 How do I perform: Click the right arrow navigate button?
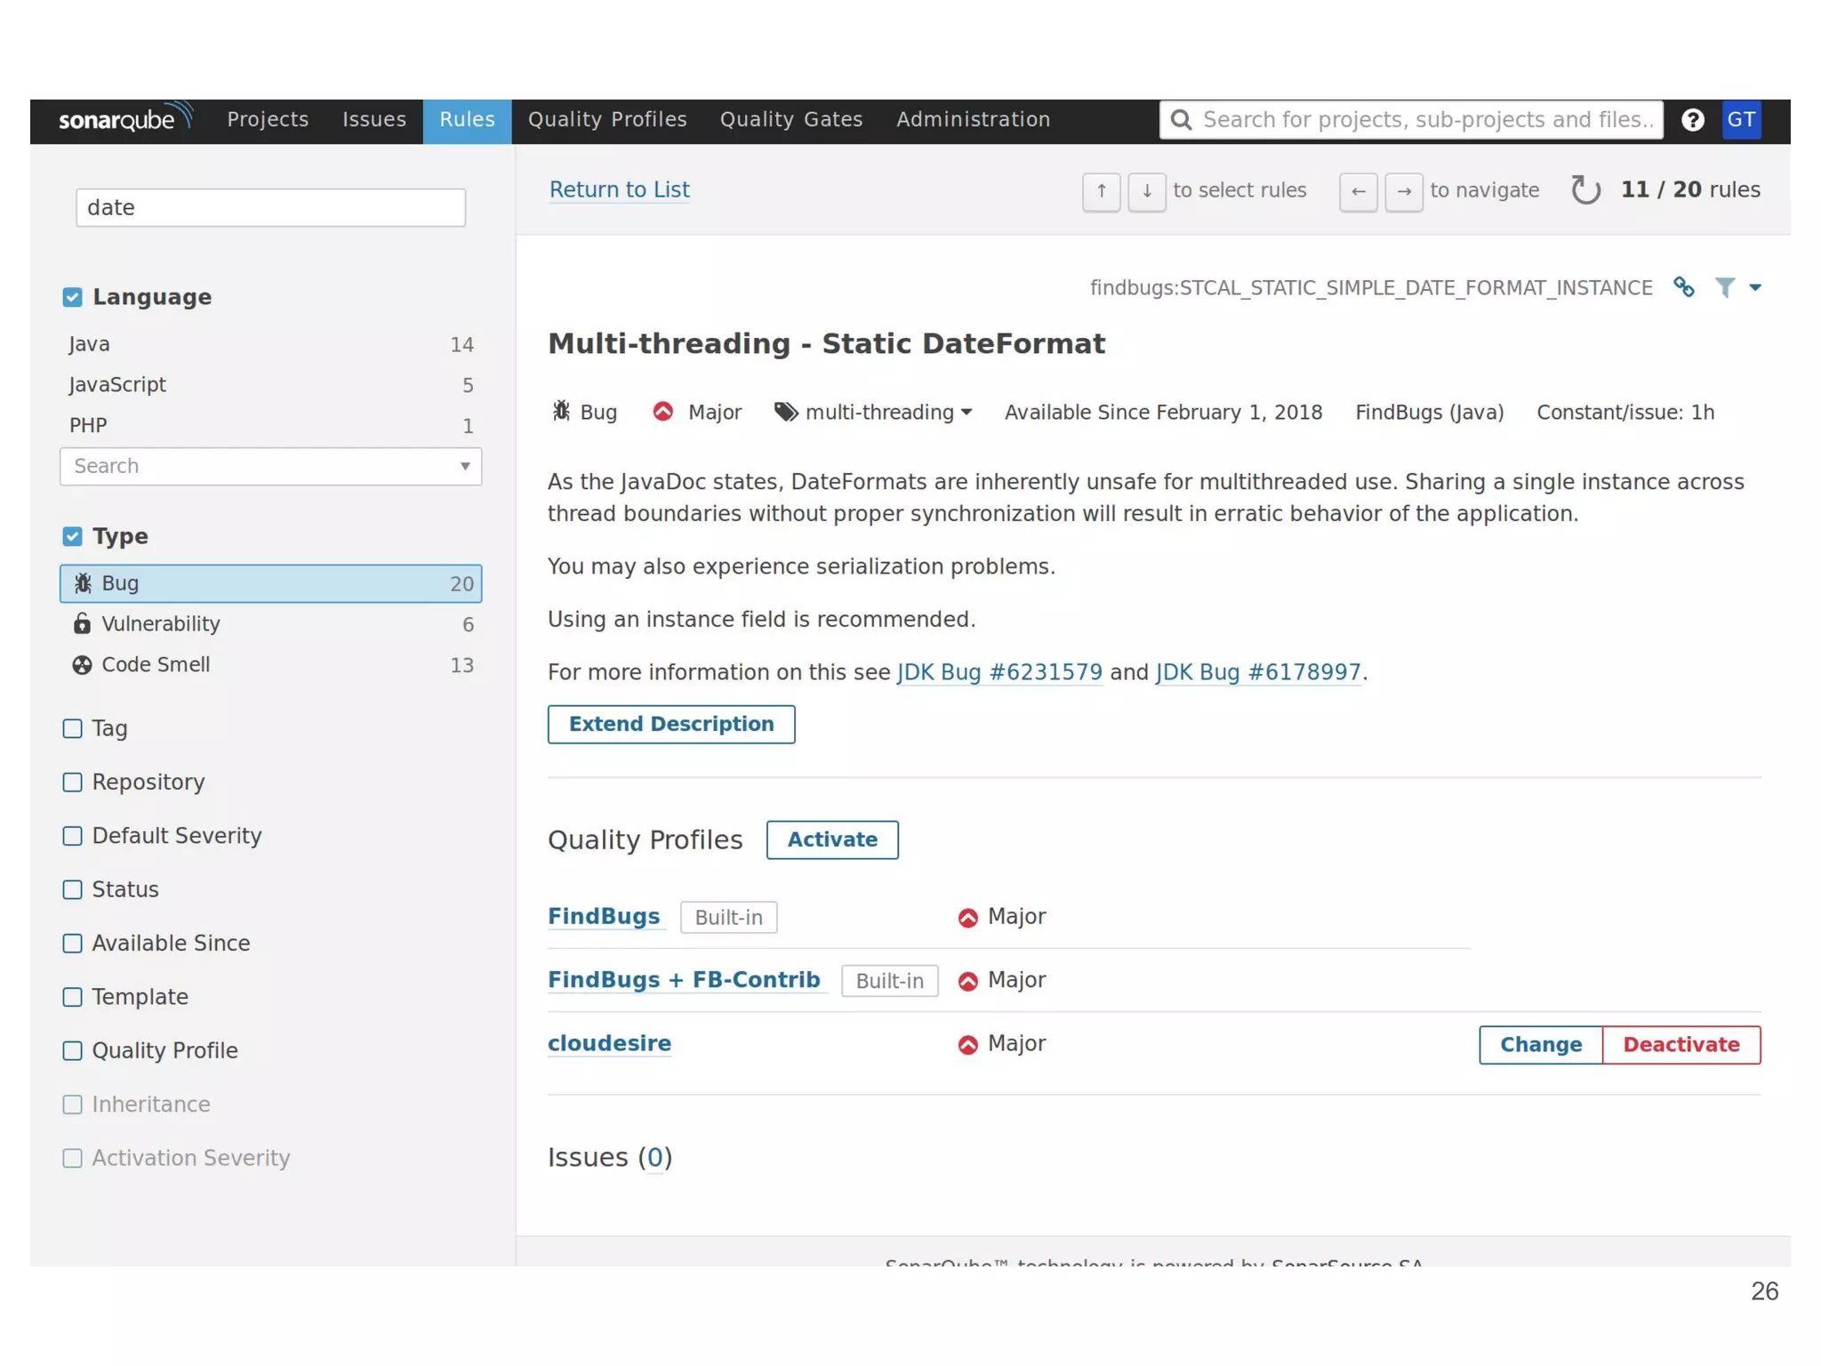click(x=1403, y=192)
